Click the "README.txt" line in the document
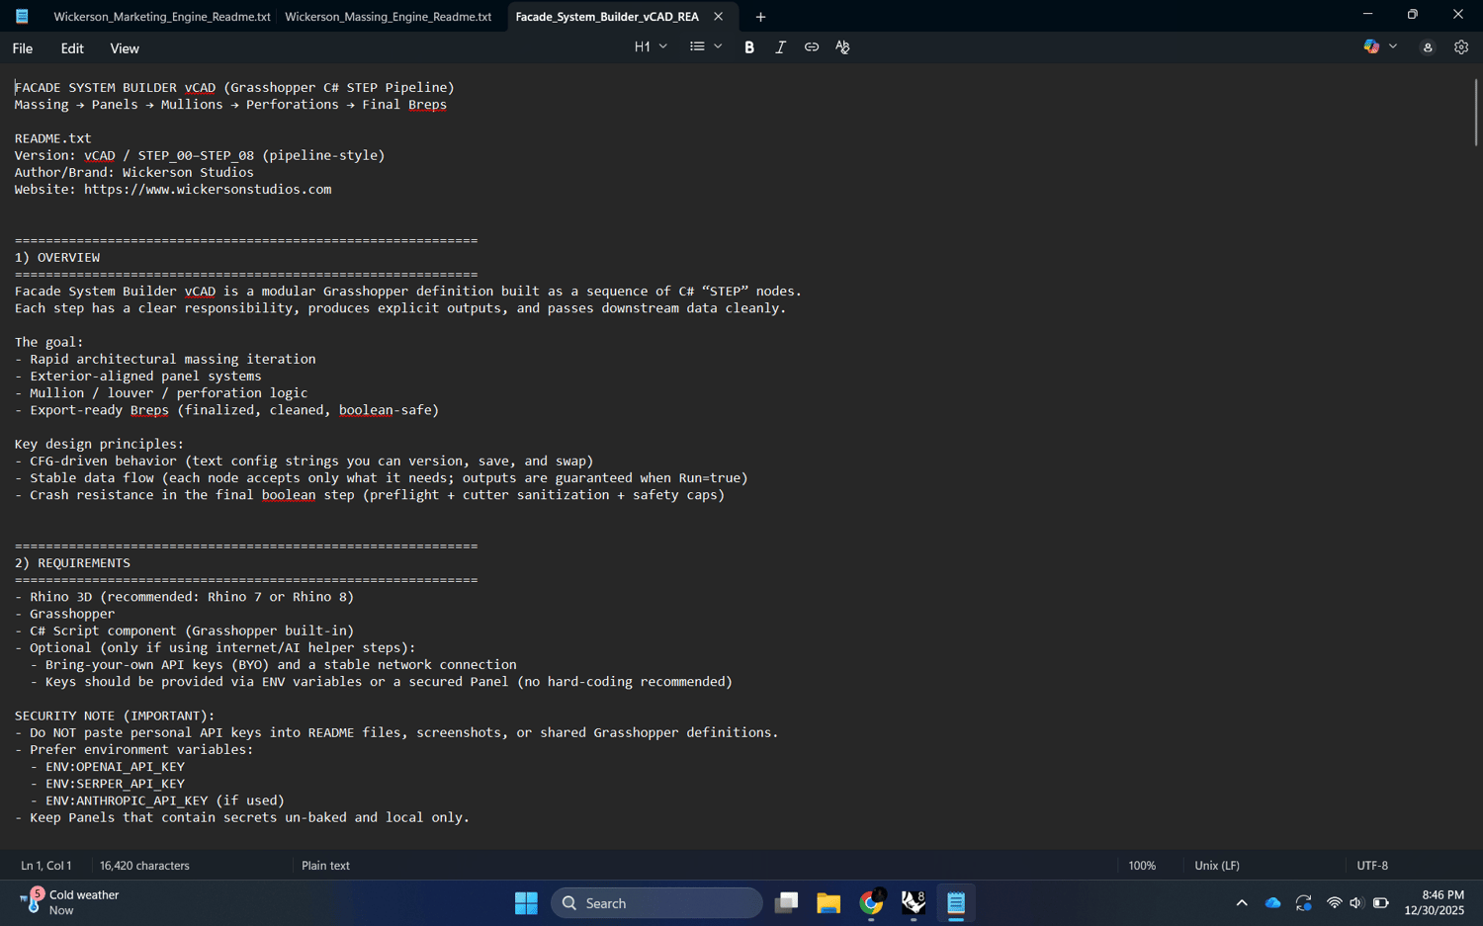Viewport: 1483px width, 926px height. (x=53, y=138)
